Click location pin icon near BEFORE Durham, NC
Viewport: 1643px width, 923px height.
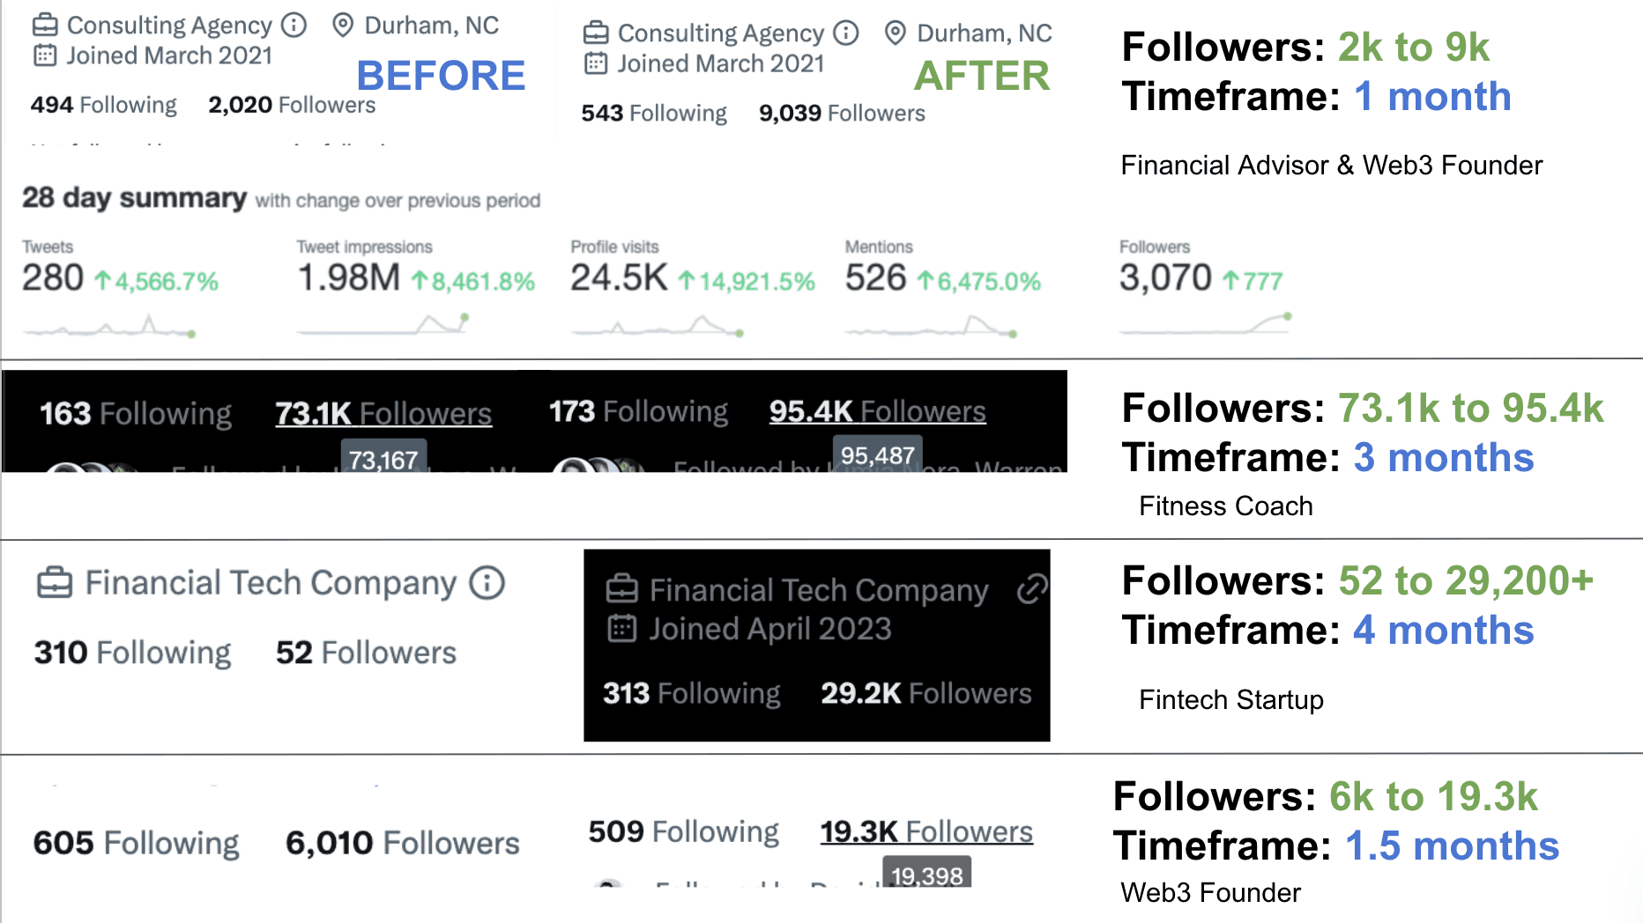(x=343, y=25)
